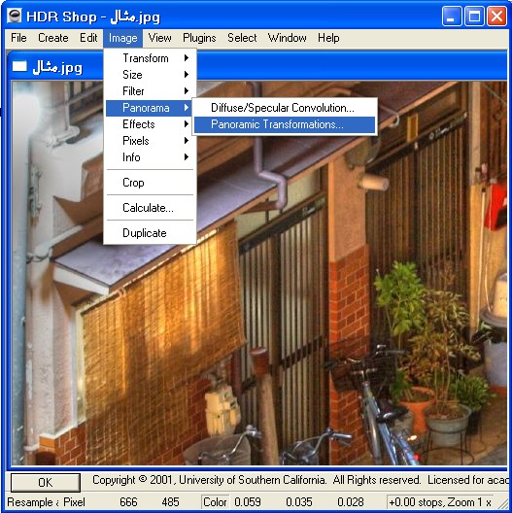Select Panoramic Transformations menu entry
The width and height of the screenshot is (512, 513).
tap(285, 124)
